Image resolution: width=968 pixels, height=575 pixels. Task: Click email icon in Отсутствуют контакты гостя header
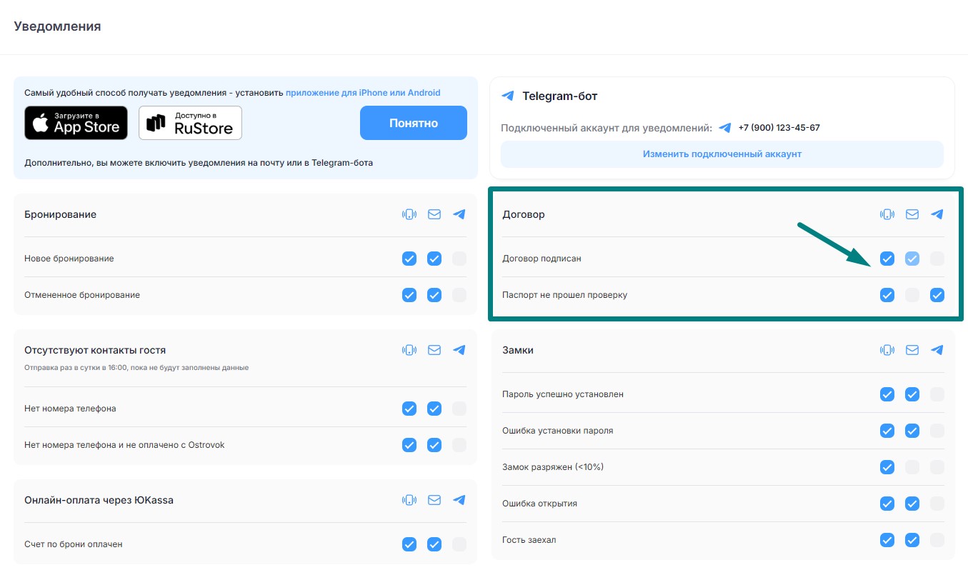pos(434,350)
